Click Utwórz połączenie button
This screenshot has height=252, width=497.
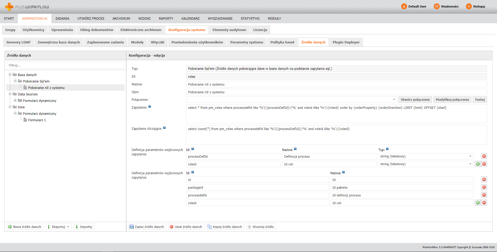[x=415, y=100]
